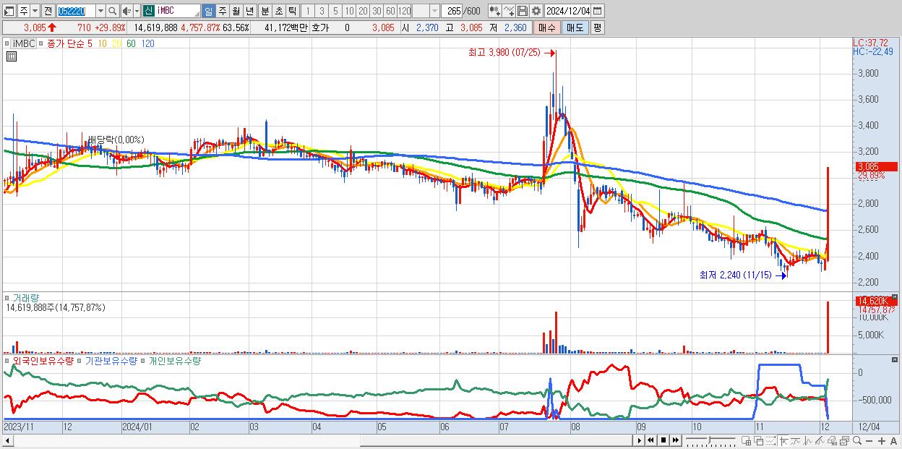Click the 전 button beside stock code
Screen dimensions: 902x449
(x=48, y=11)
